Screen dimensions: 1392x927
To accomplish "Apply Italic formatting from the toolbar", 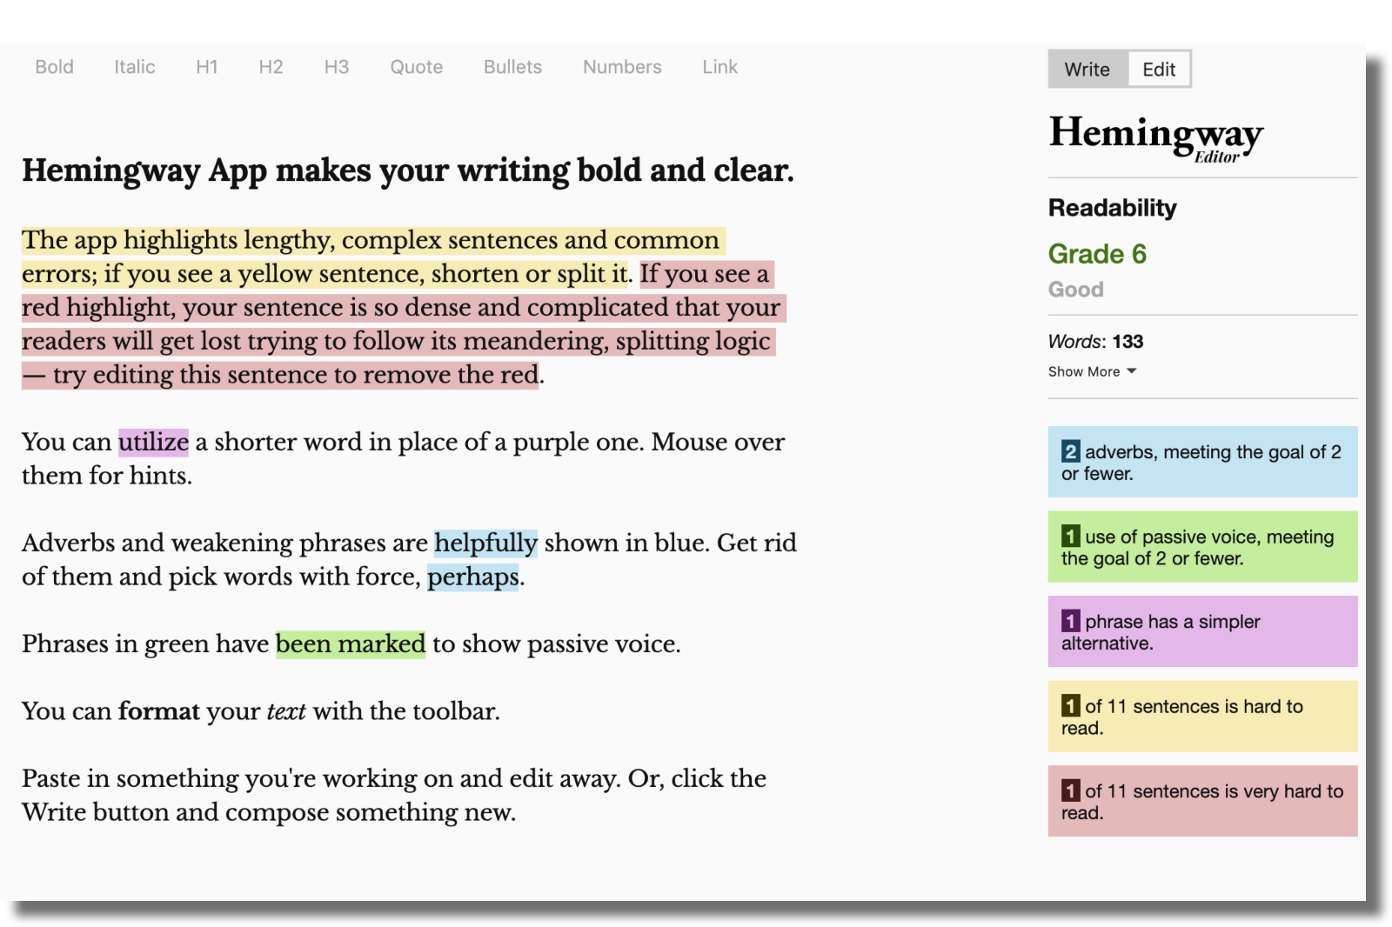I will coord(135,67).
